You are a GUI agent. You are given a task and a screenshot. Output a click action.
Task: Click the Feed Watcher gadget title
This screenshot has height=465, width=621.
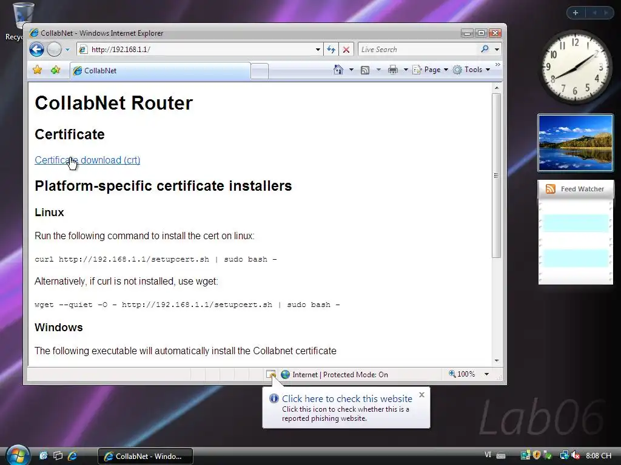pos(582,189)
